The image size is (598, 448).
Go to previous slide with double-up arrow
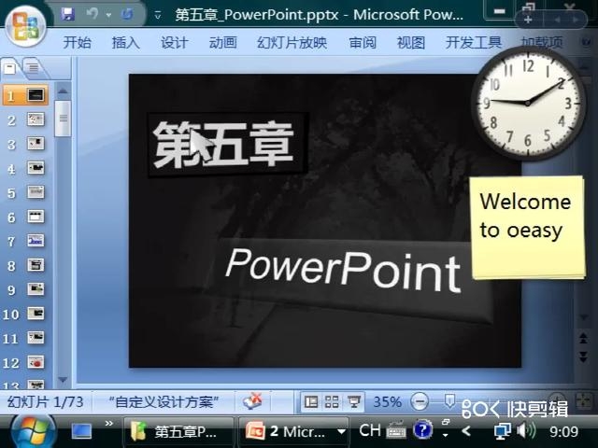click(583, 338)
